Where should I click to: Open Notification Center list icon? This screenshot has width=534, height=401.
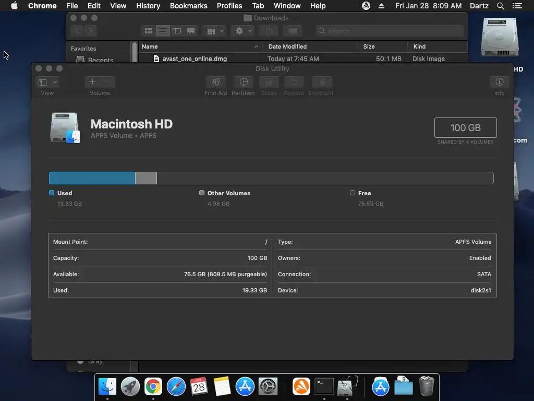[x=517, y=6]
